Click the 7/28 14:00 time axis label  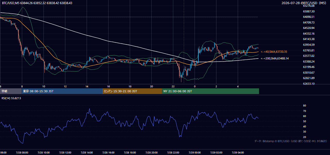point(87,153)
